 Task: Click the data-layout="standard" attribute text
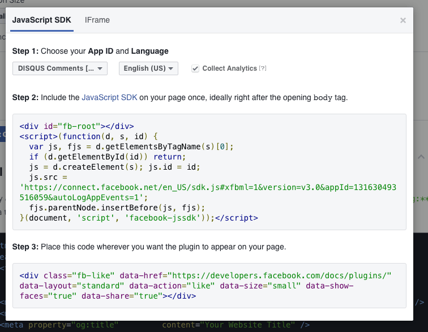pyautogui.click(x=72, y=286)
